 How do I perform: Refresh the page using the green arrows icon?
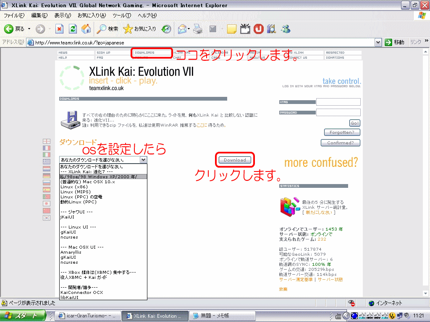coord(73,29)
